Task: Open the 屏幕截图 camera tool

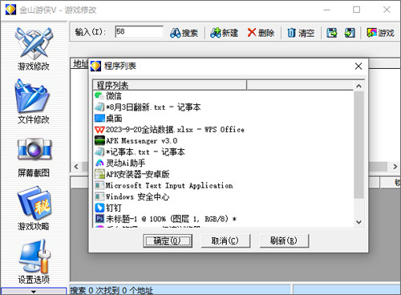Action: pos(34,157)
